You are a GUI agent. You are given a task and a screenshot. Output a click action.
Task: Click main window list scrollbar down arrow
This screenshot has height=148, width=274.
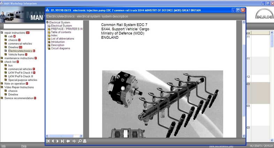coord(272,140)
